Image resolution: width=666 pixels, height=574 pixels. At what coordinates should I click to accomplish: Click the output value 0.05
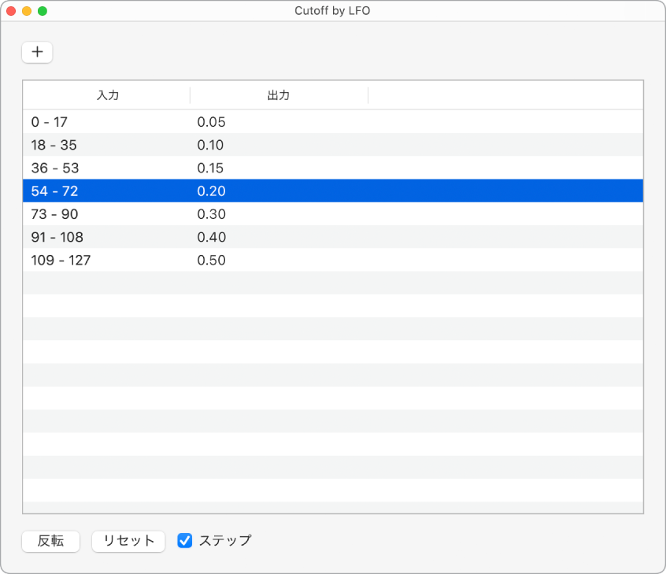pos(211,122)
